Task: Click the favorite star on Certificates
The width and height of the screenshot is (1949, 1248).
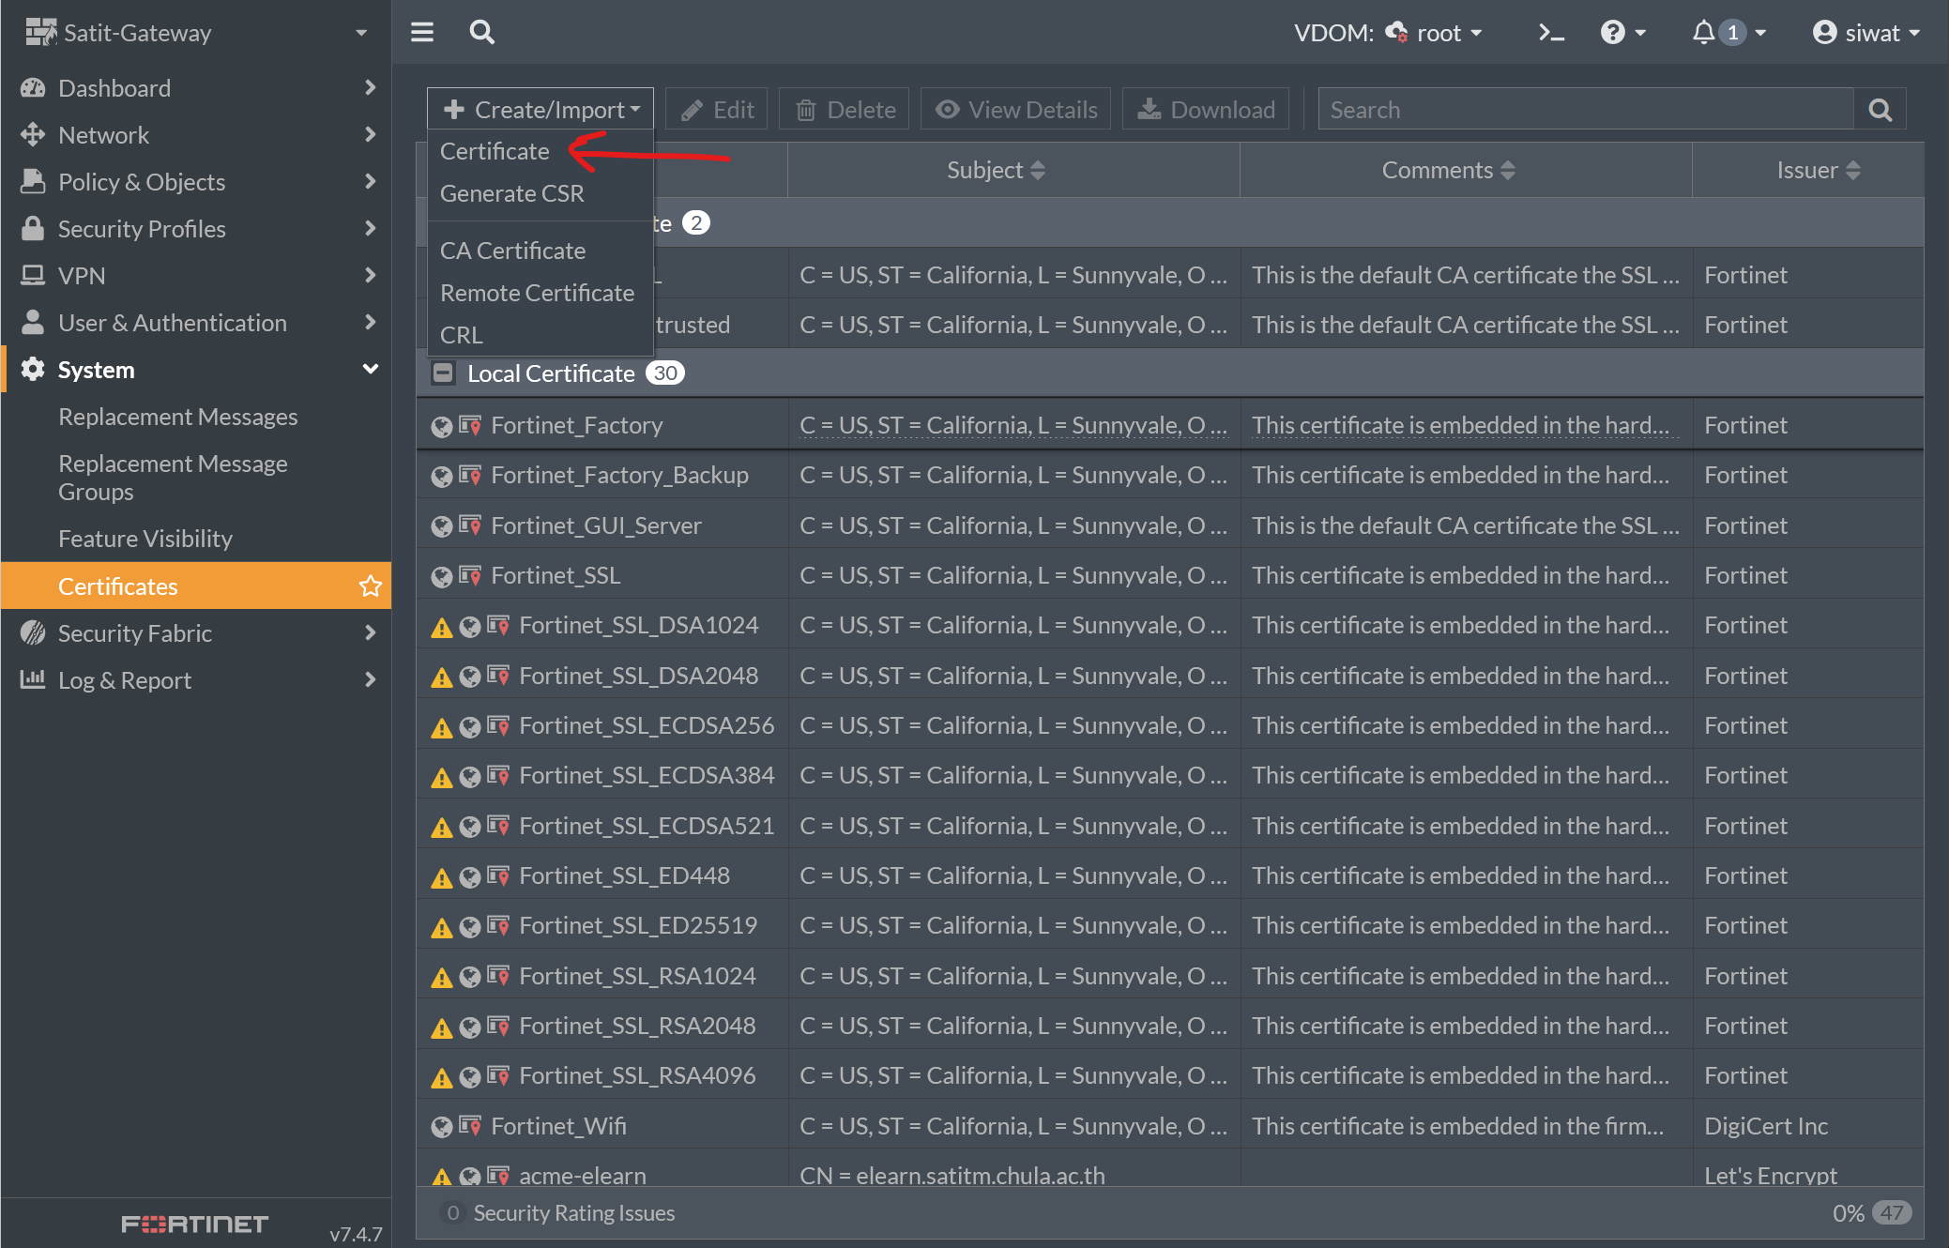Action: [371, 586]
